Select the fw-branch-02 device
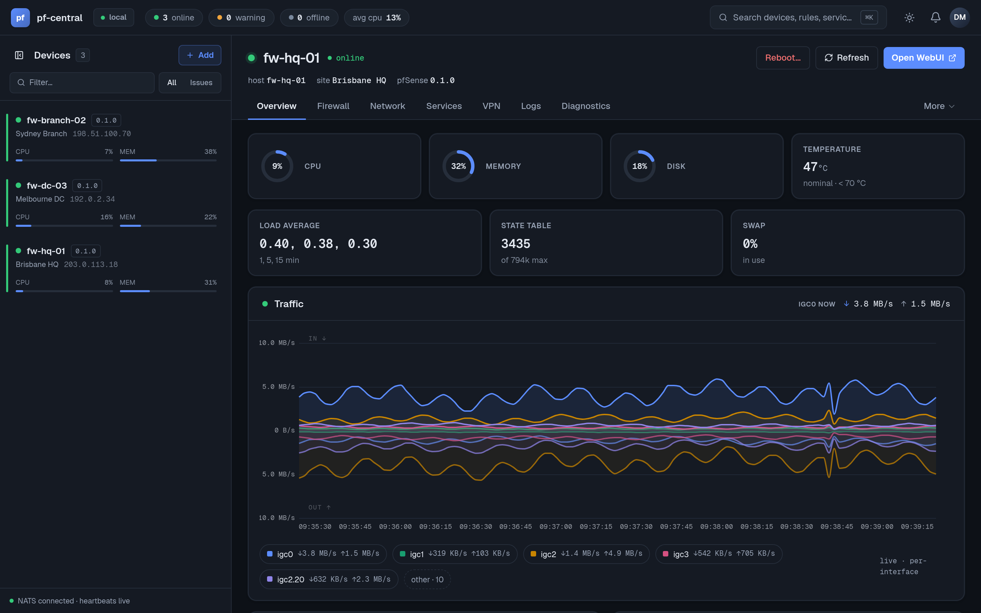981x613 pixels. tap(115, 138)
